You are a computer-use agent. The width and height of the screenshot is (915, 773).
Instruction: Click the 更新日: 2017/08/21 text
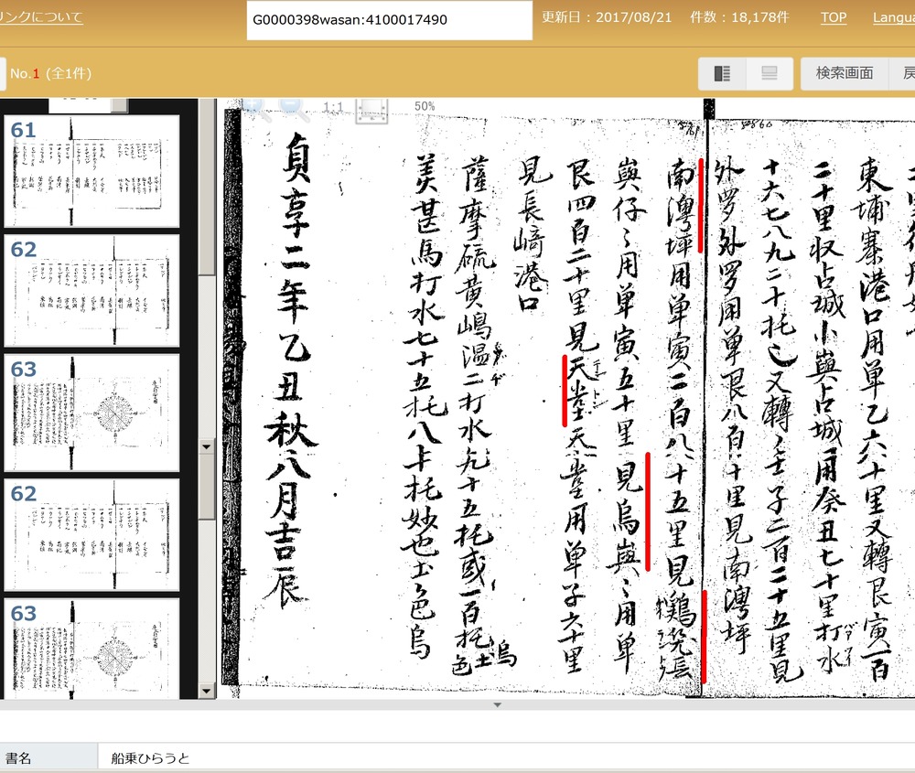click(607, 16)
